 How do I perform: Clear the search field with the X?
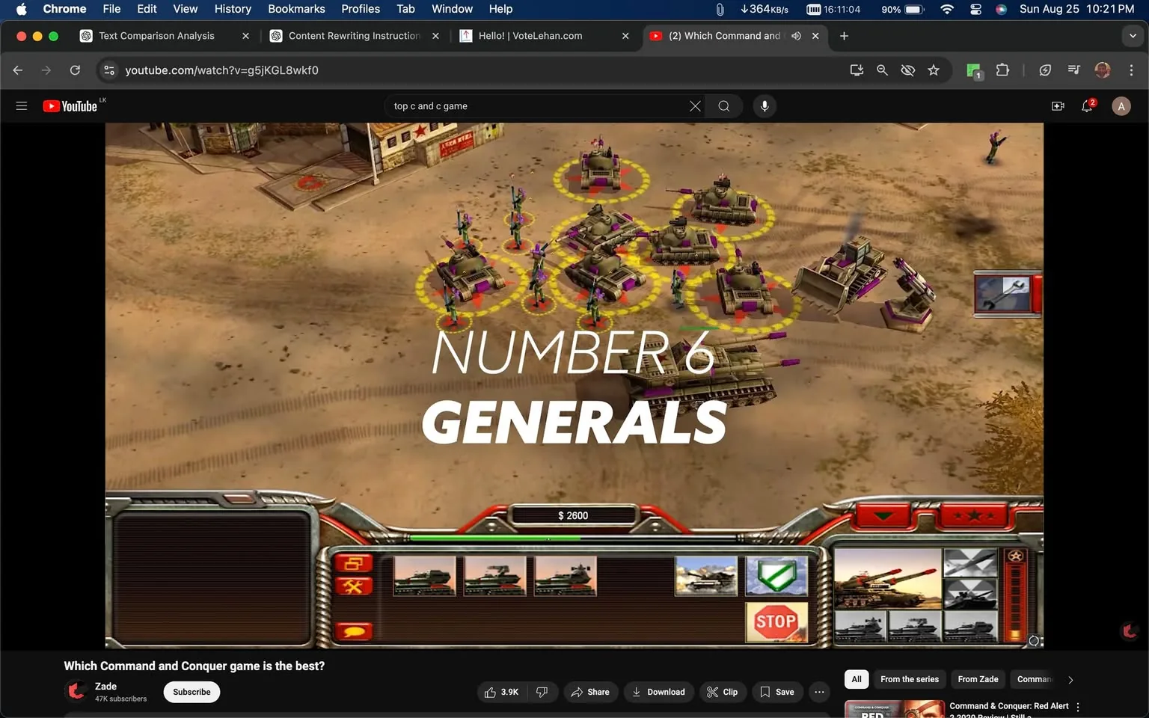coord(694,105)
